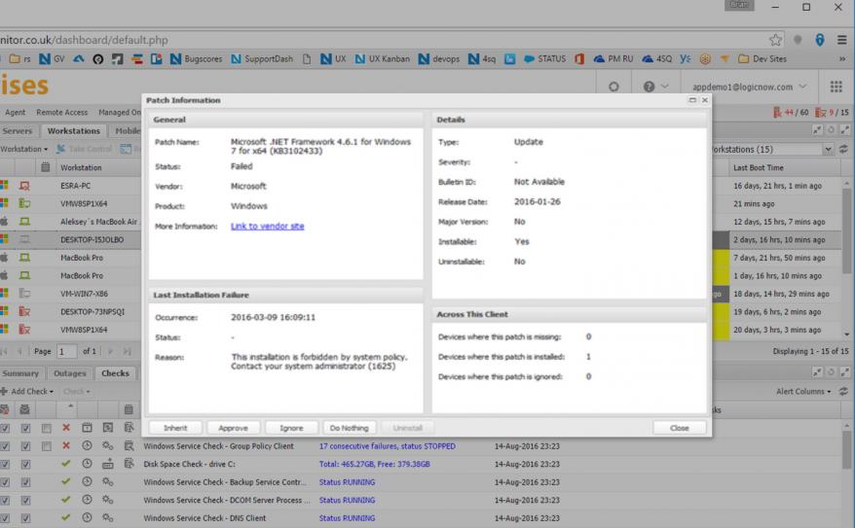Open the apps grid icon in dashboard header
Screen dimensions: 855x528
click(836, 87)
